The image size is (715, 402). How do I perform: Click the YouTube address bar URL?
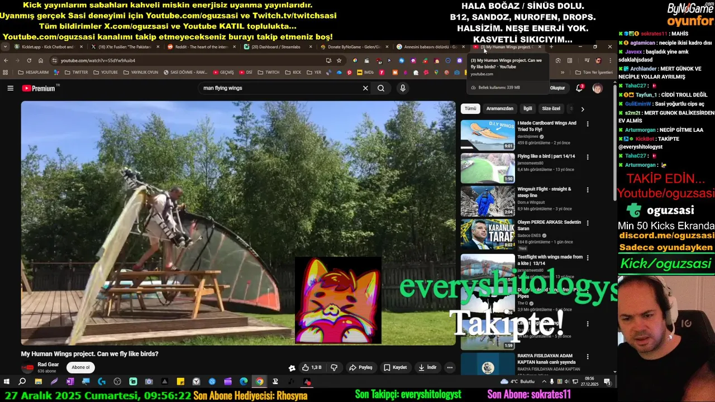coord(98,60)
